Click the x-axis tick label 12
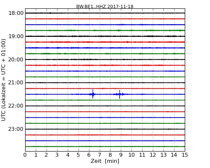The height and width of the screenshot is (168, 210). click(153, 155)
